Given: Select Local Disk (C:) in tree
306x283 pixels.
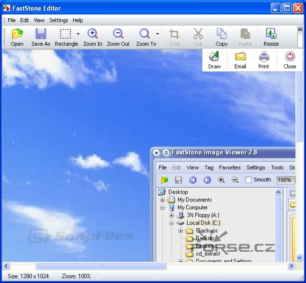Looking at the screenshot, I should [204, 223].
